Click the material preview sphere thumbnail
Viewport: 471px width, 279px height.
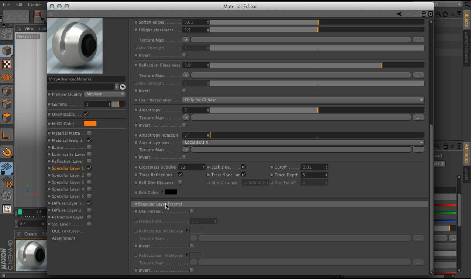pyautogui.click(x=75, y=45)
